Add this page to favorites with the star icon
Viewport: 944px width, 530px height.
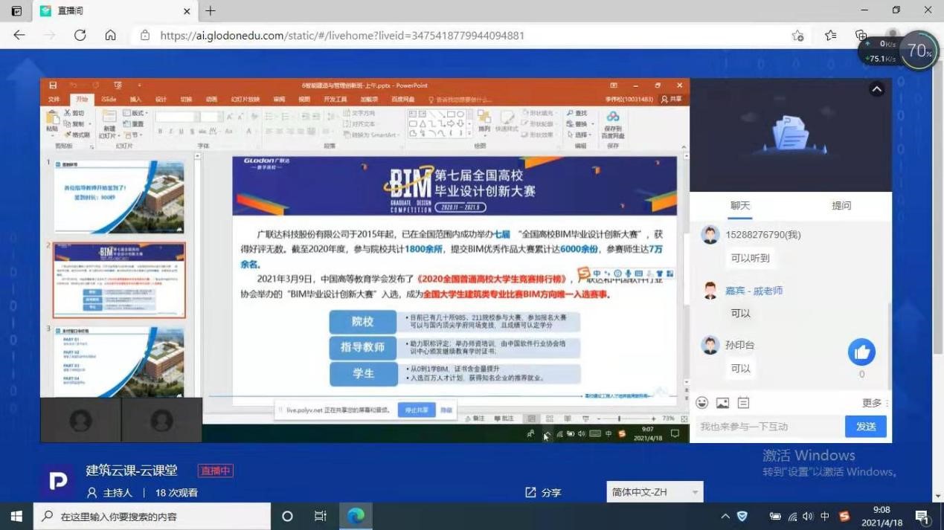coord(797,35)
